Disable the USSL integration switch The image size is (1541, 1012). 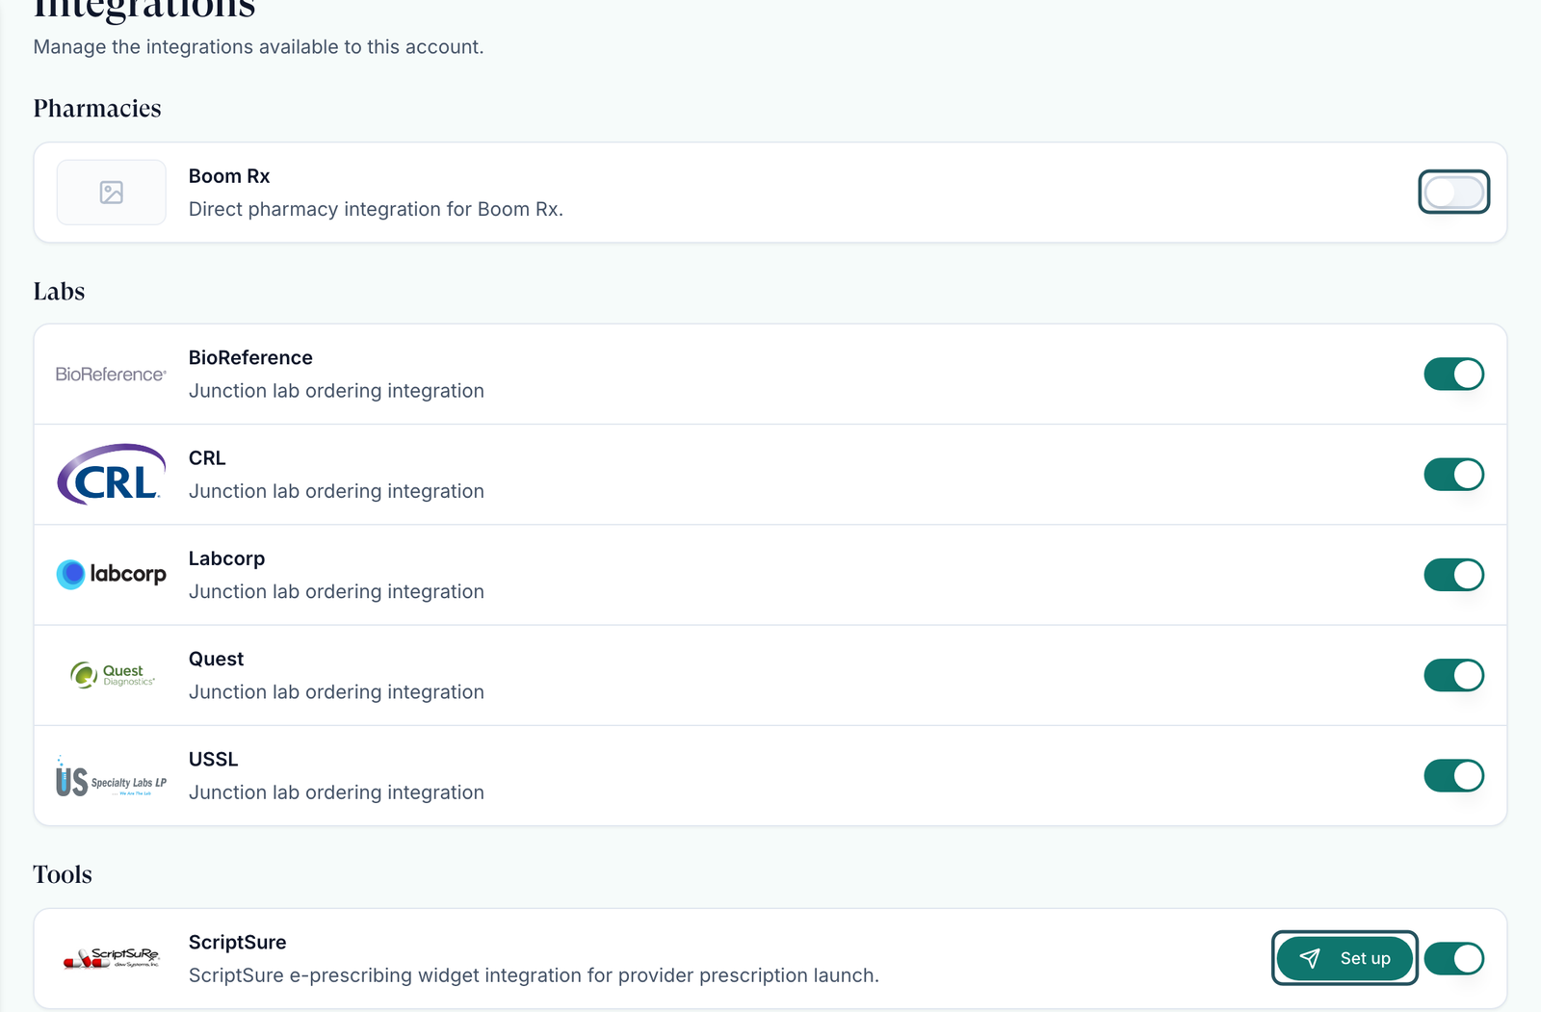pyautogui.click(x=1453, y=775)
